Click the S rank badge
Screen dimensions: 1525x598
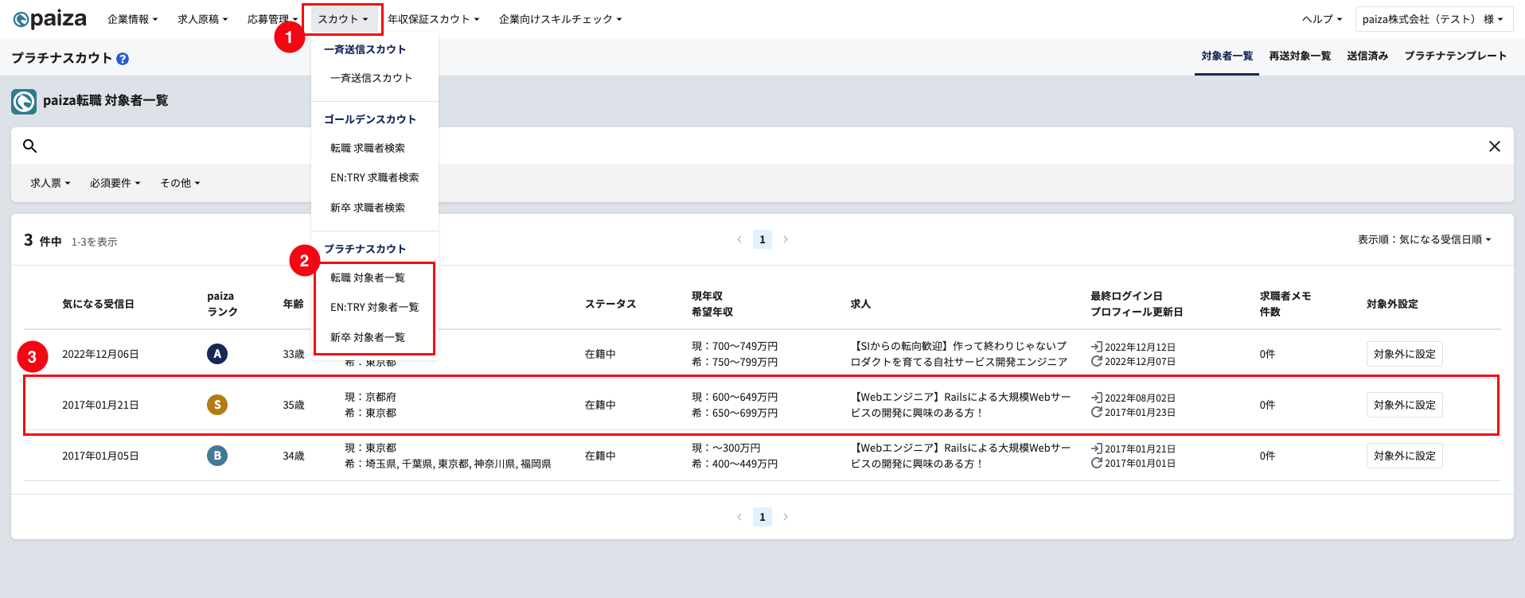click(x=217, y=405)
